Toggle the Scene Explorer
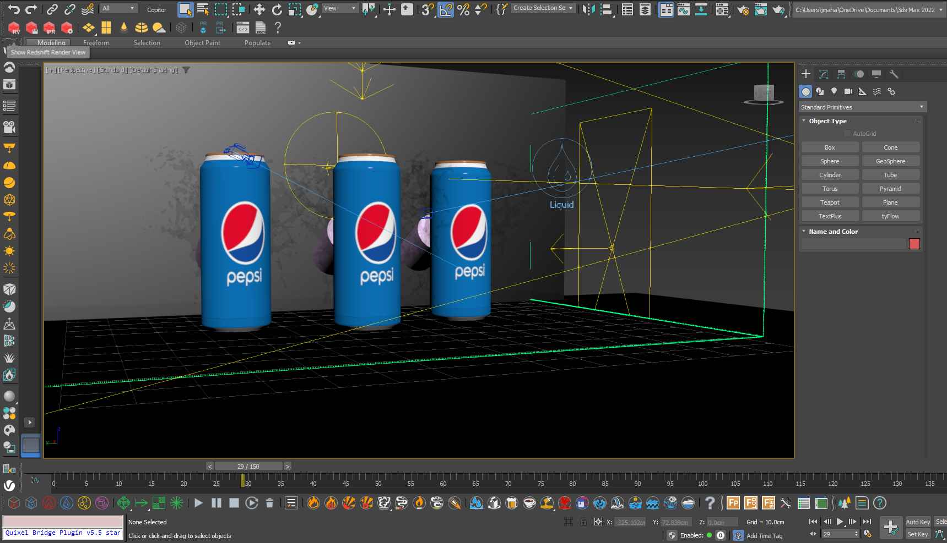This screenshot has height=543, width=947. [x=627, y=9]
